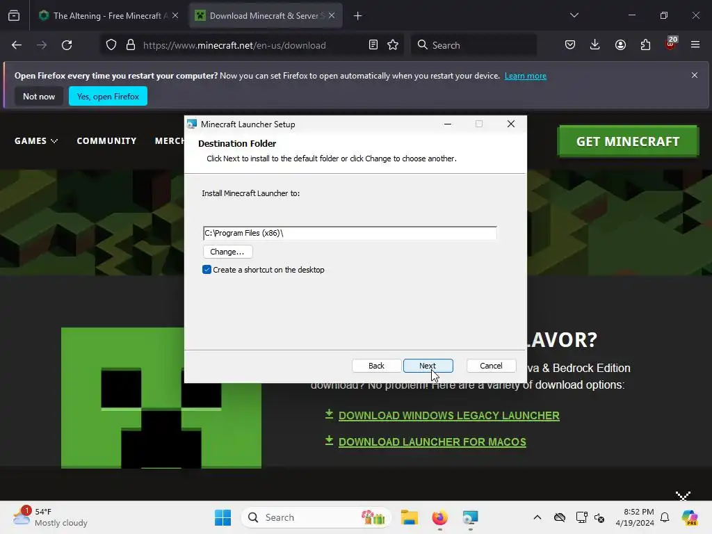
Task: Click the display tray icon
Action: coord(581,517)
